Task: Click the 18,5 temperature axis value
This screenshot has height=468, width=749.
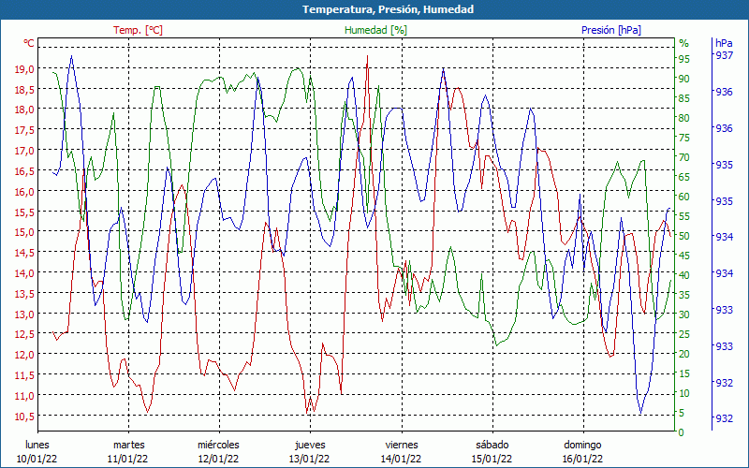Action: coord(24,89)
